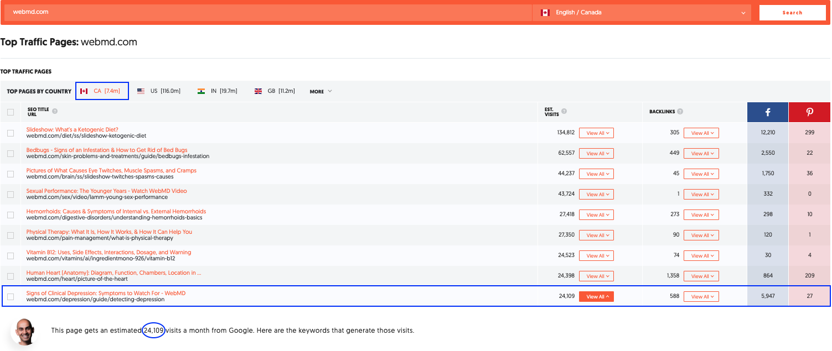Expand Est. Visits View All for 134,812 row
The image size is (832, 351).
pyautogui.click(x=596, y=133)
